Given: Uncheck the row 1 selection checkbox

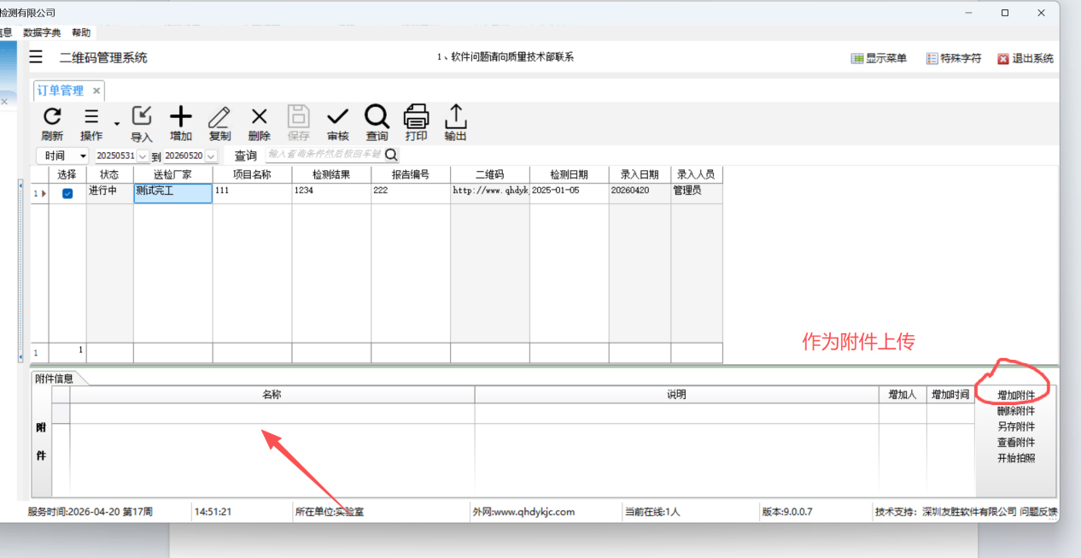Looking at the screenshot, I should coord(67,193).
